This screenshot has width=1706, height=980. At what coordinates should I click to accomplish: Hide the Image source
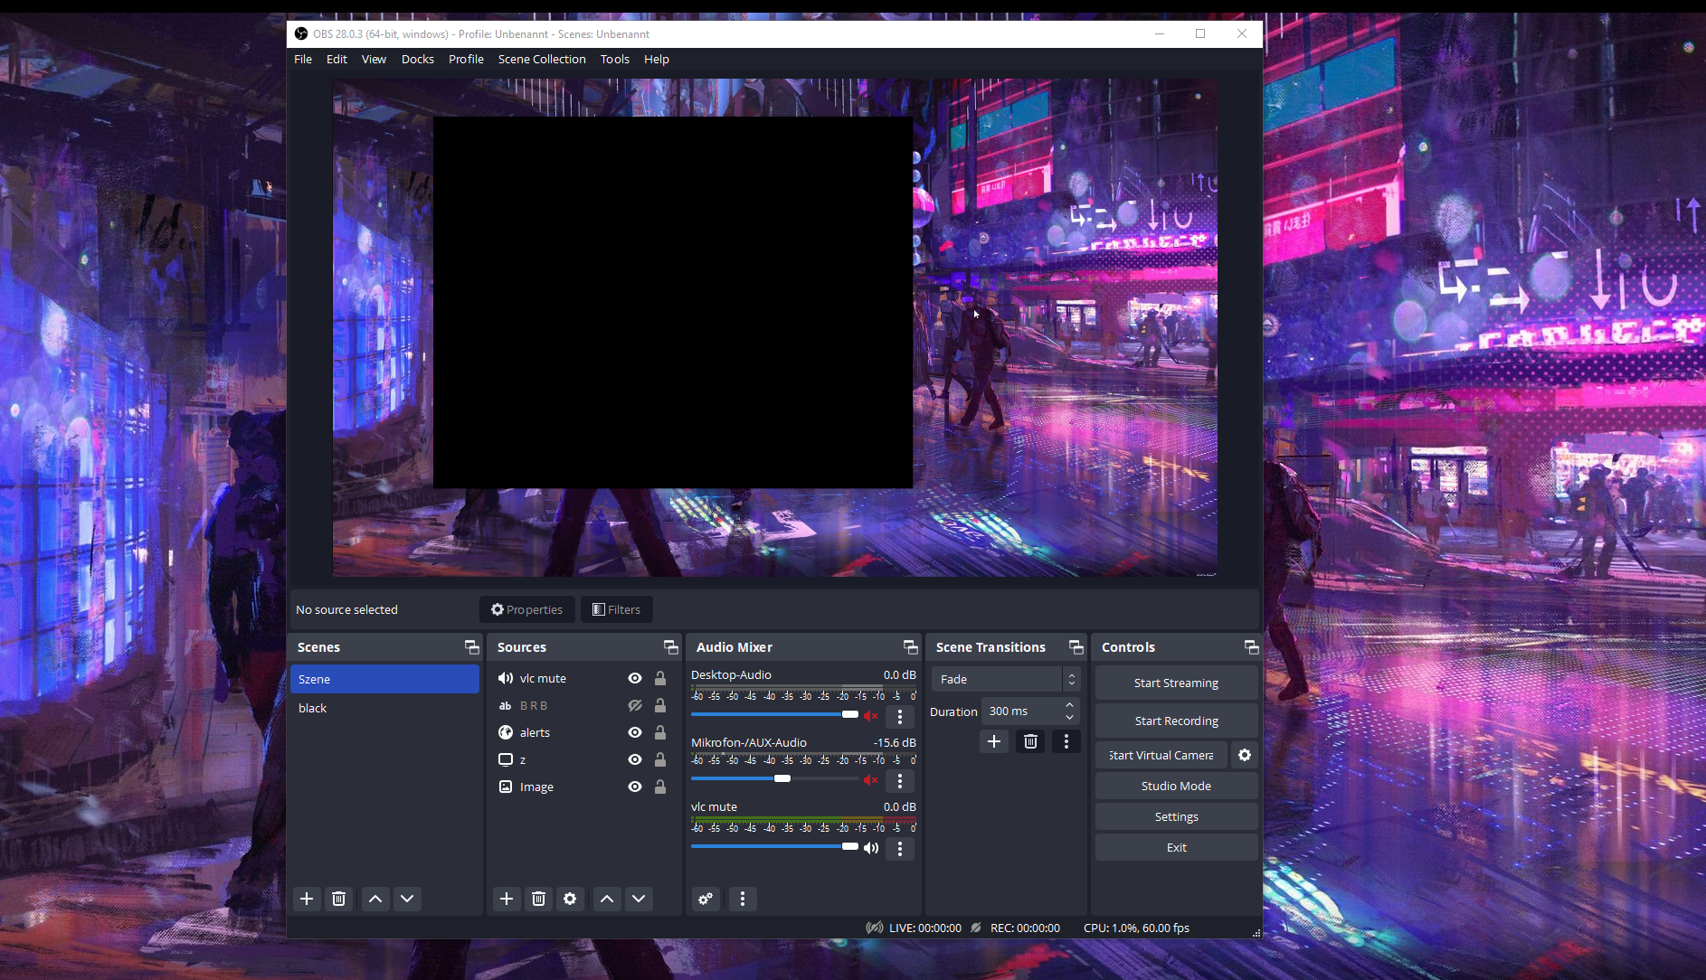click(x=635, y=787)
